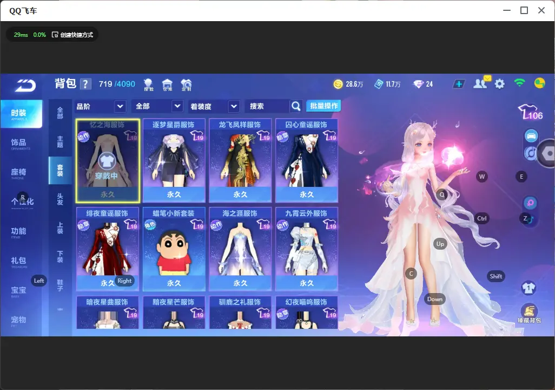555x390 pixels.
Task: Click the blue coupon currency icon
Action: [379, 84]
